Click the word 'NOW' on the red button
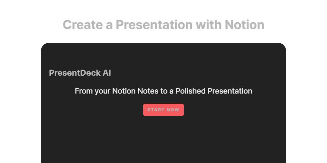 pyautogui.click(x=173, y=110)
